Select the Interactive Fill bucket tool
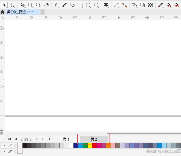The image size is (181, 156). 168,5
